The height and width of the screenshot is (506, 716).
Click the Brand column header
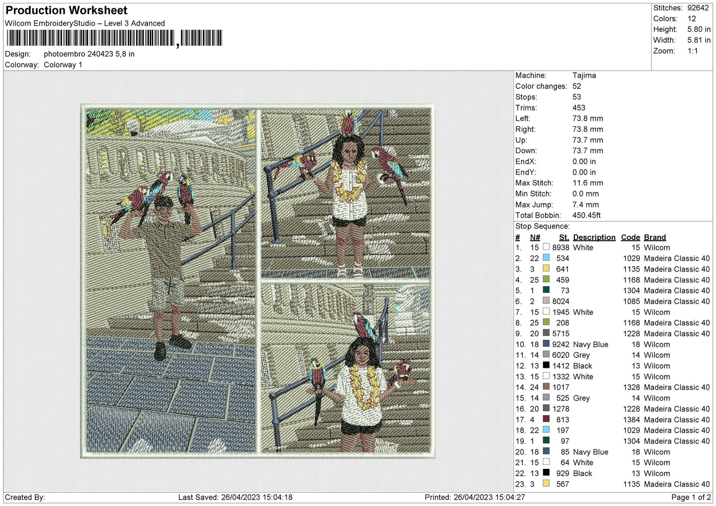[655, 237]
